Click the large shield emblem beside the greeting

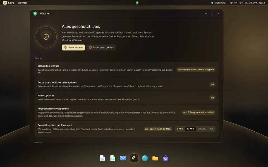(46, 37)
